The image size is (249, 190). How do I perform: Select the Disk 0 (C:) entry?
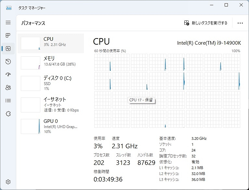tap(51, 83)
